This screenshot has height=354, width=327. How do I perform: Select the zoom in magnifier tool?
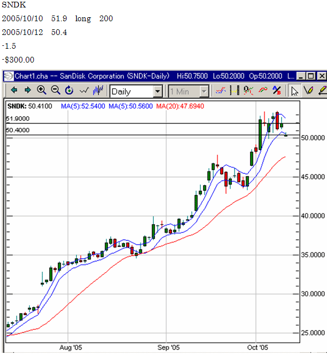click(x=41, y=90)
